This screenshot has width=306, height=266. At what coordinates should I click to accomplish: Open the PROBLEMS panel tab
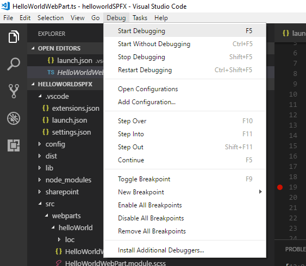[x=296, y=249]
